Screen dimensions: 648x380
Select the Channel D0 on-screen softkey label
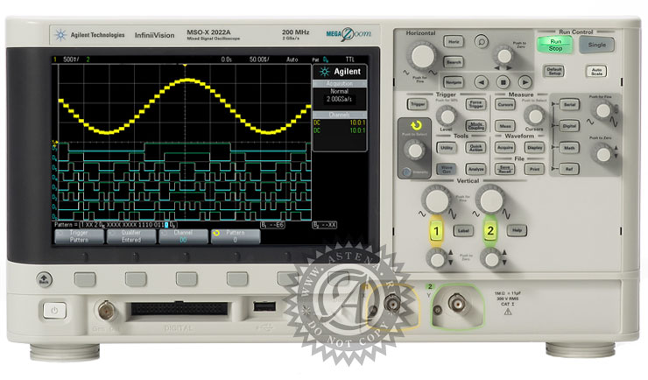point(183,236)
